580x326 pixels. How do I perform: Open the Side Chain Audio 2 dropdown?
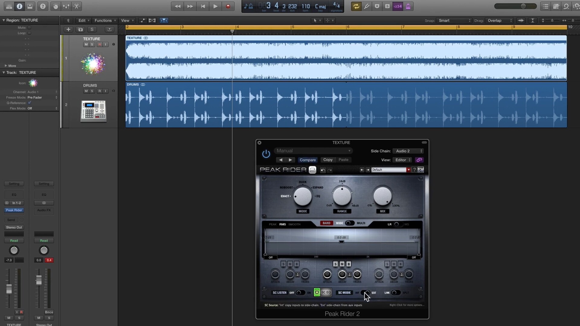point(408,151)
